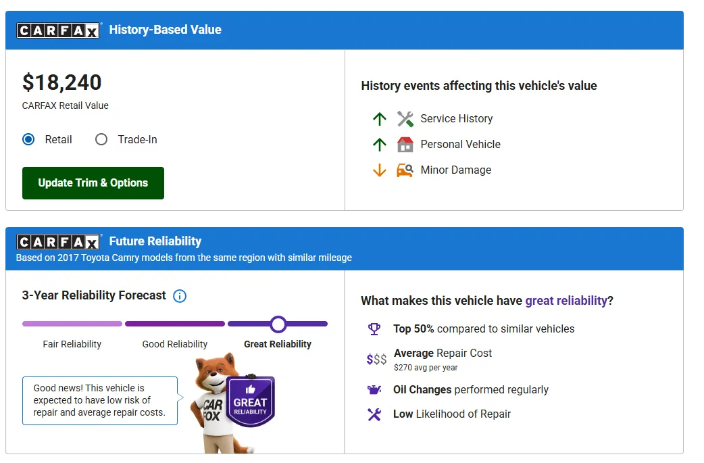
Task: Select the Trade-In radio button
Action: click(x=101, y=139)
